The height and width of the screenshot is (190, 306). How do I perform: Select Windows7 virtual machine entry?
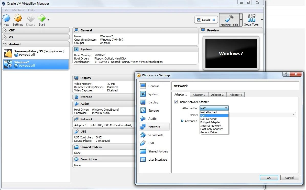point(36,64)
